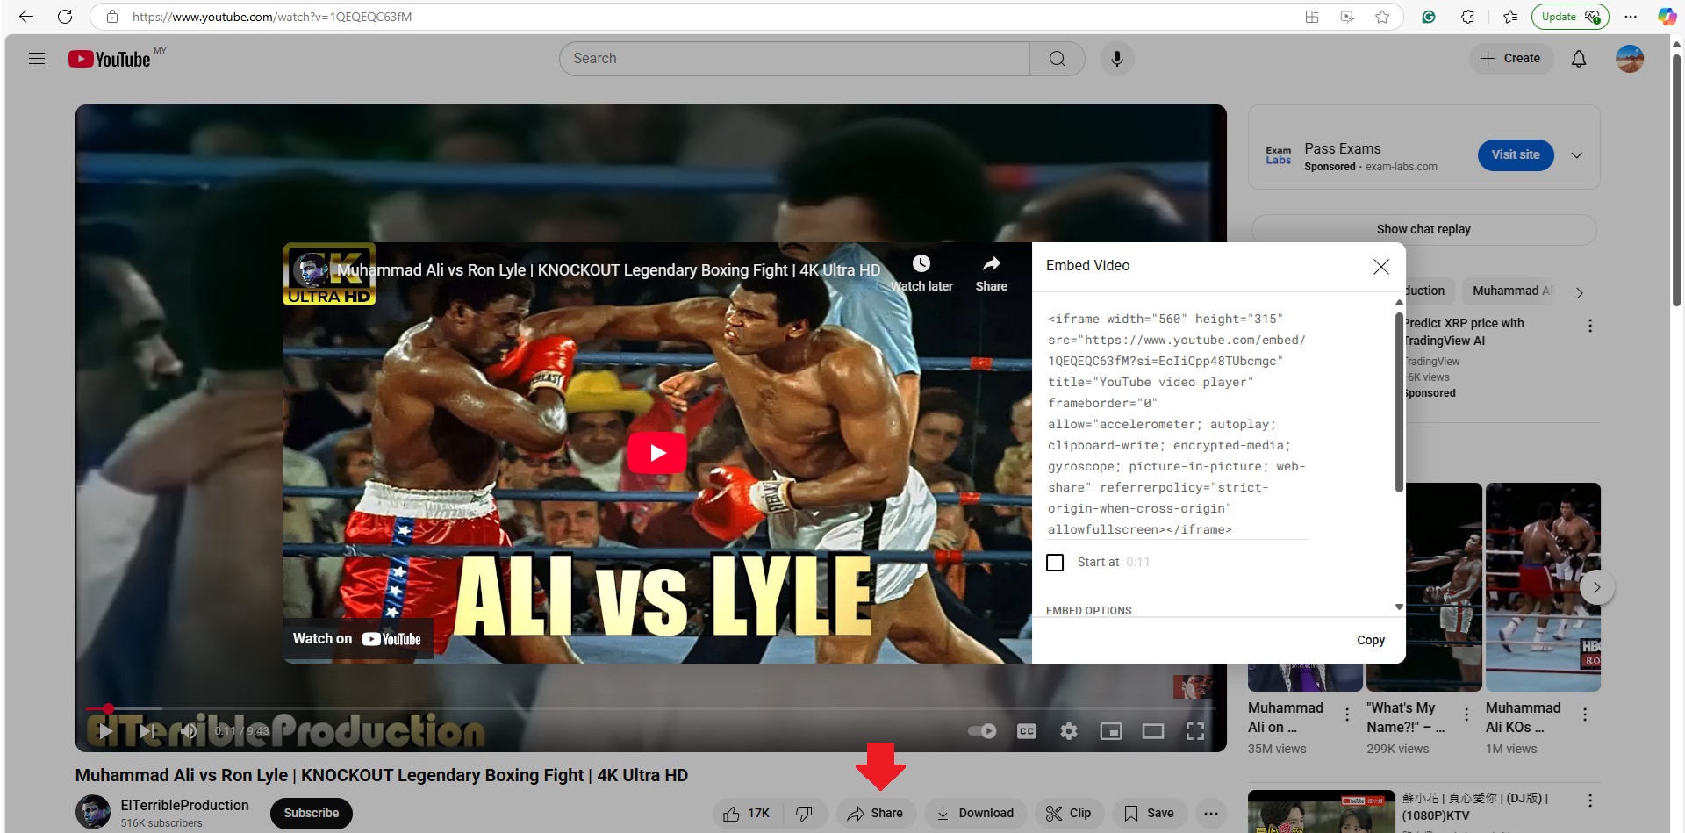Open the YouTube hamburger guide menu
Viewport: 1685px width, 833px height.
37,59
